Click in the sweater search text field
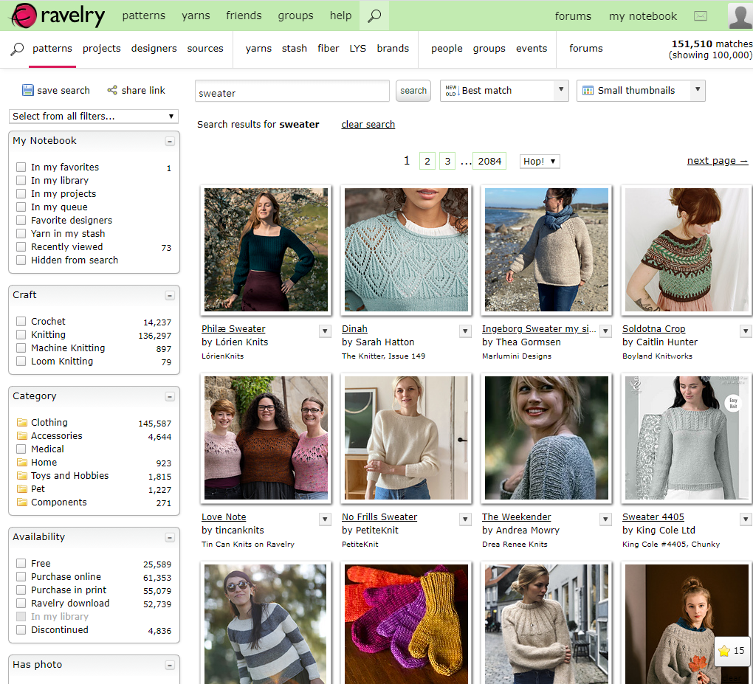 [292, 91]
